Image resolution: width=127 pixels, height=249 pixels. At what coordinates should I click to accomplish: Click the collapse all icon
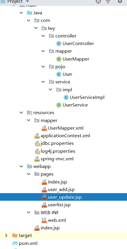pos(108,1)
